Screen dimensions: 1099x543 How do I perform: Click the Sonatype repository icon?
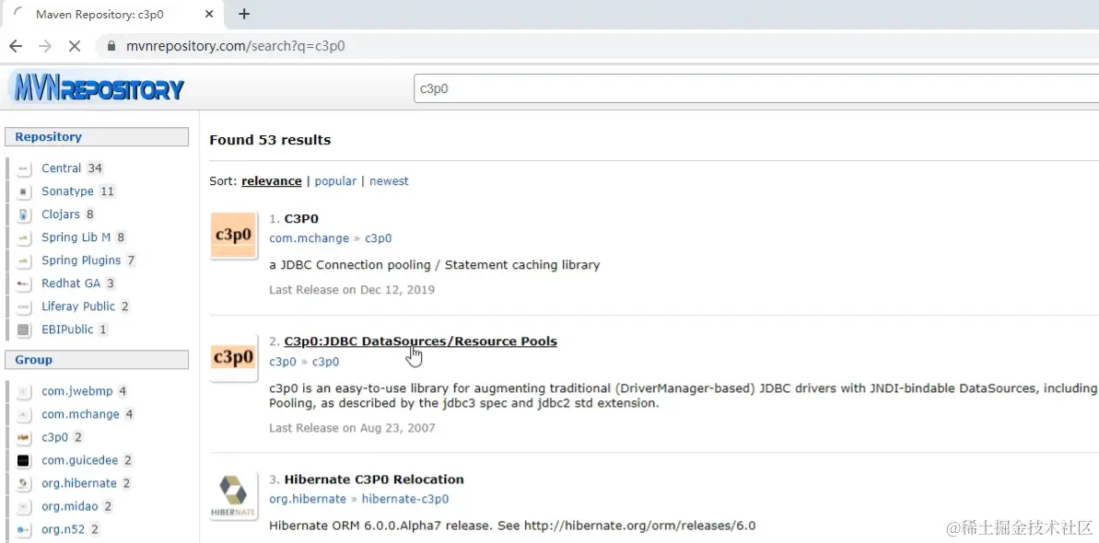(x=25, y=192)
